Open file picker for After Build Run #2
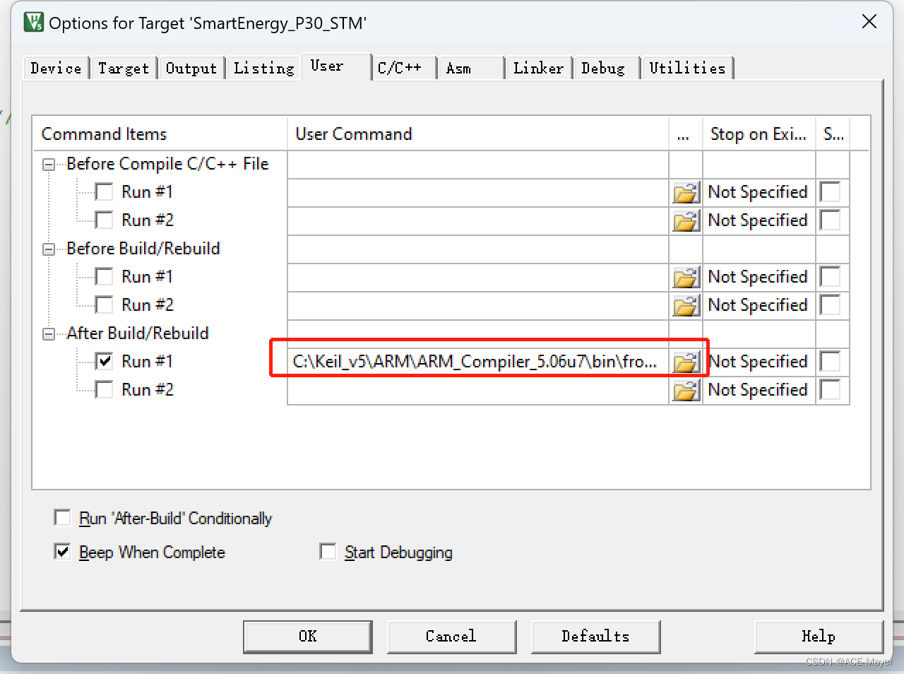904x674 pixels. point(685,389)
